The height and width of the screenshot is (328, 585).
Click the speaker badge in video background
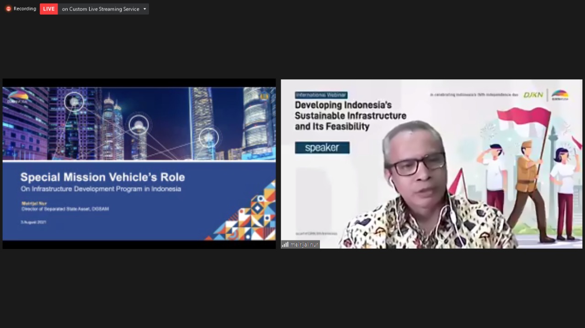point(322,148)
